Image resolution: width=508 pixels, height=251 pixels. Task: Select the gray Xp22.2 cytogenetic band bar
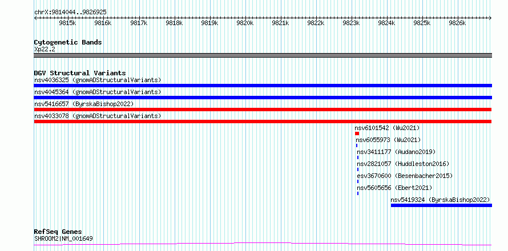pos(263,55)
